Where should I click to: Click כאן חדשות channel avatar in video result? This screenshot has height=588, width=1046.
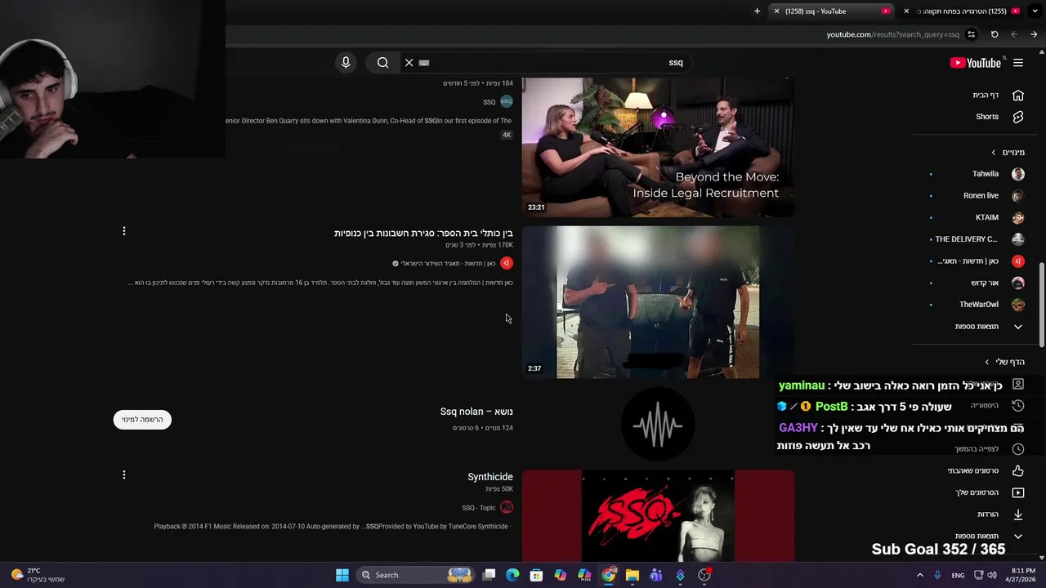pos(507,263)
